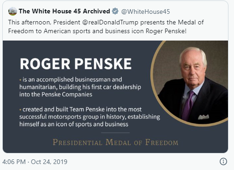Open The White House 45 Archived profile name
Image resolution: width=234 pixels, height=170 pixels.
[64, 11]
